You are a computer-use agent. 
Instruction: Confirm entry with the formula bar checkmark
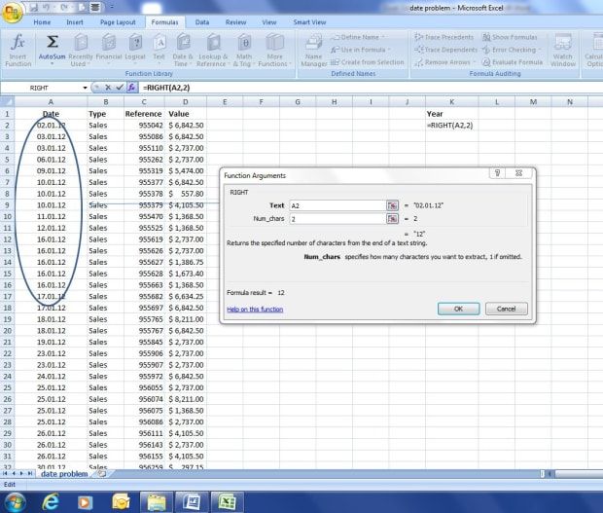tap(120, 88)
